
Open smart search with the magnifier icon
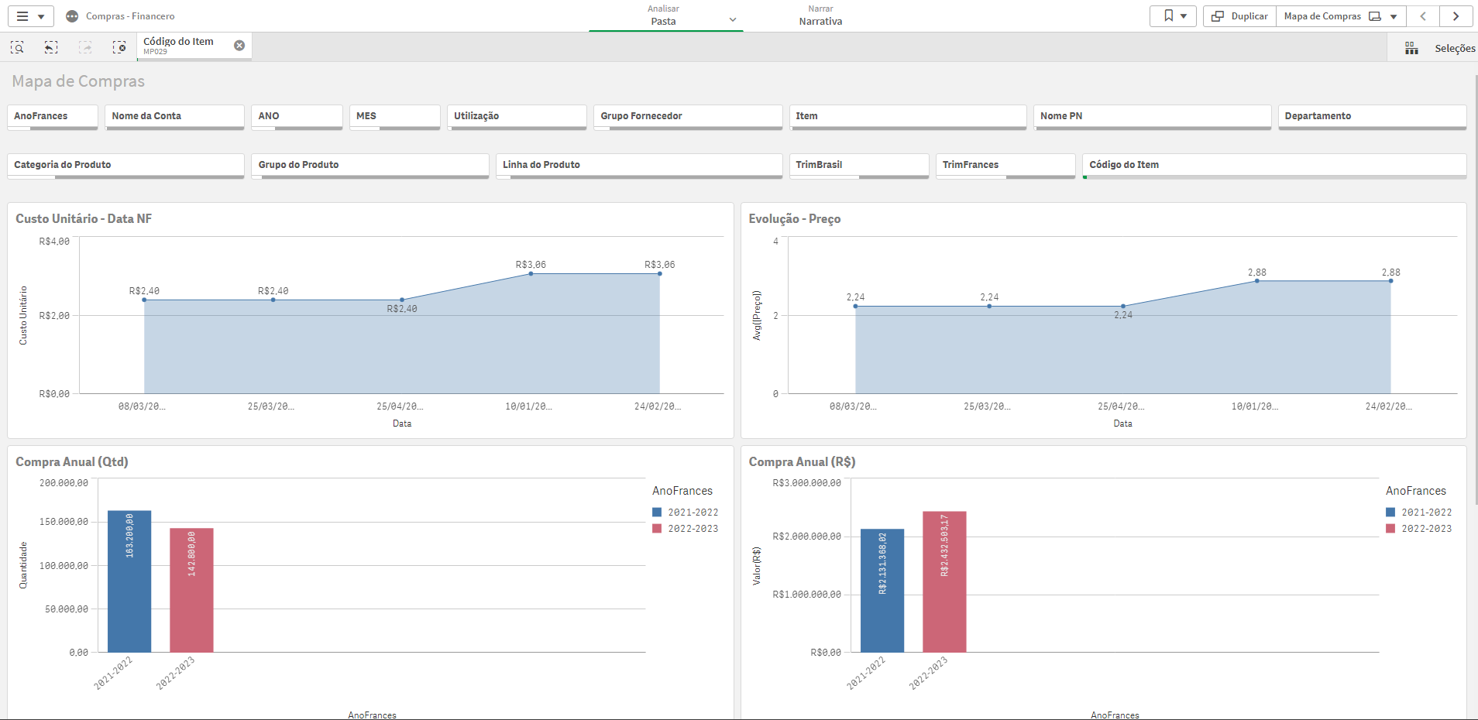[x=15, y=47]
